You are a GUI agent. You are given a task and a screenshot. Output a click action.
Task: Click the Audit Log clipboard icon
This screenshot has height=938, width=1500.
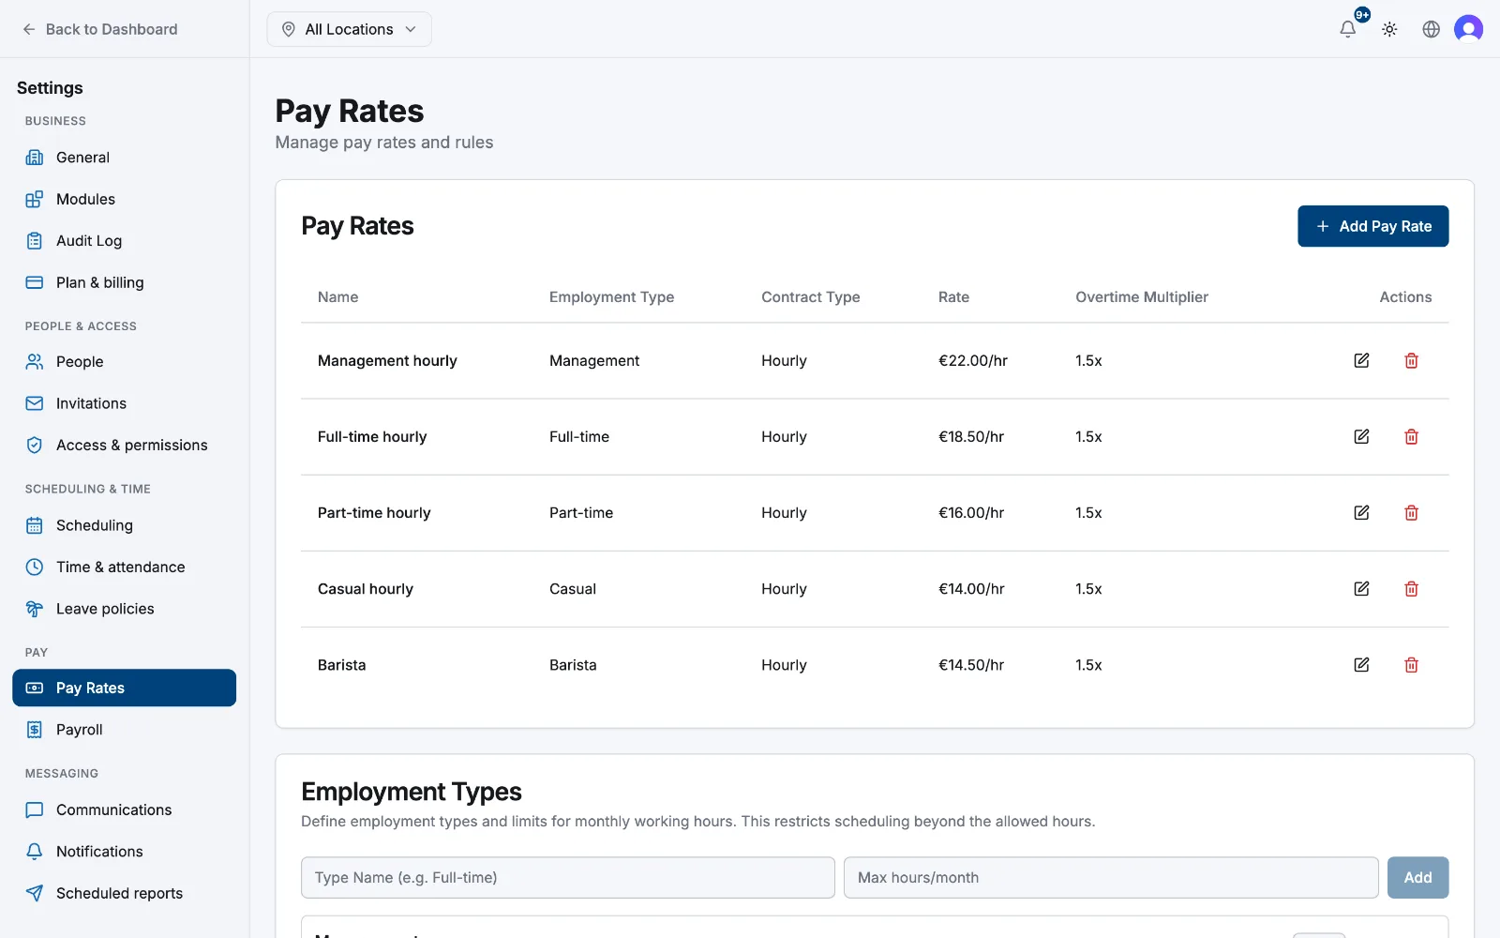click(x=35, y=241)
